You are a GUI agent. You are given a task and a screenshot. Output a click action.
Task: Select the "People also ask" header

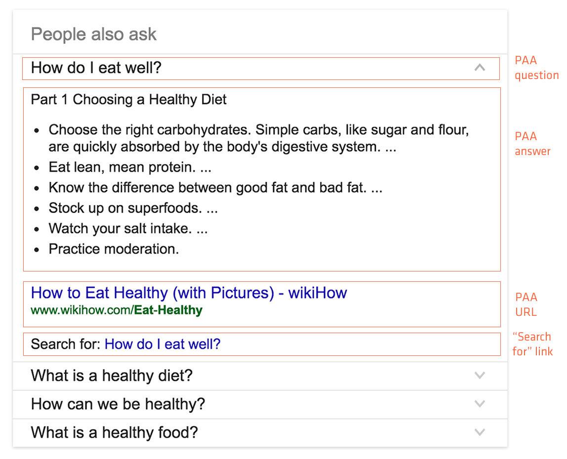coord(93,34)
